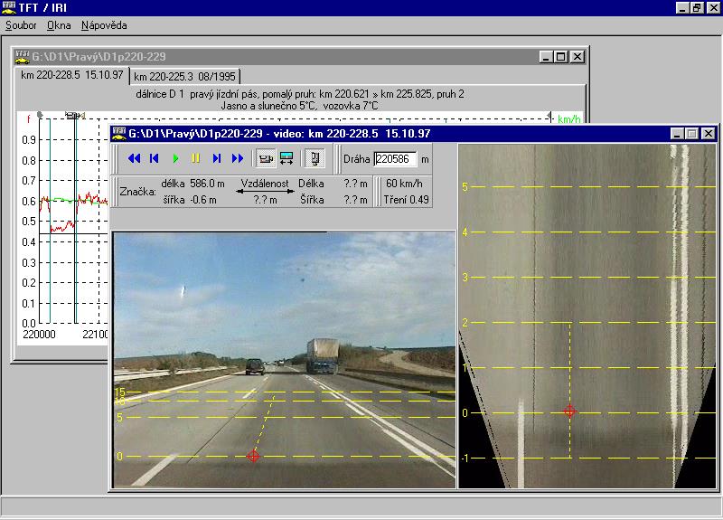Start video playback with the green play button
This screenshot has width=723, height=520.
tap(175, 159)
